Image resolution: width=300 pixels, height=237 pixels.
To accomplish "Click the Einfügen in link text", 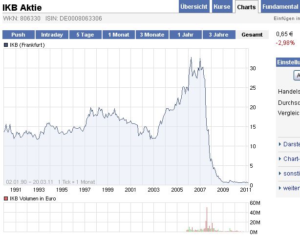I will [287, 19].
